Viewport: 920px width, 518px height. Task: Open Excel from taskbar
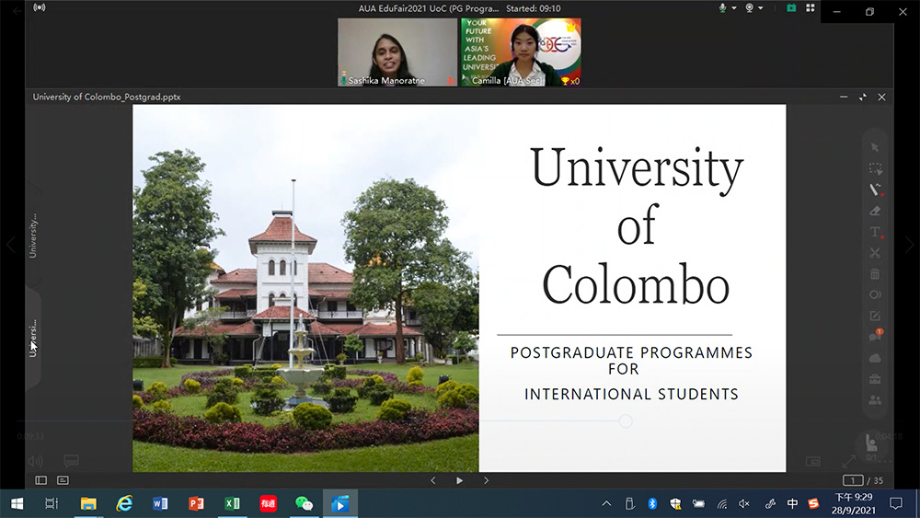[233, 503]
